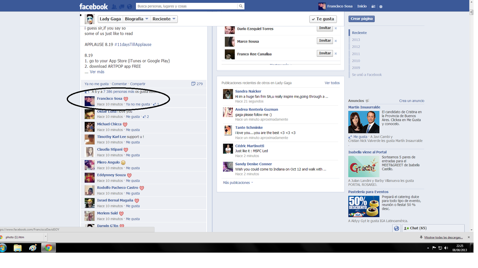
Task: Click the search magnifier button
Action: coord(241,6)
